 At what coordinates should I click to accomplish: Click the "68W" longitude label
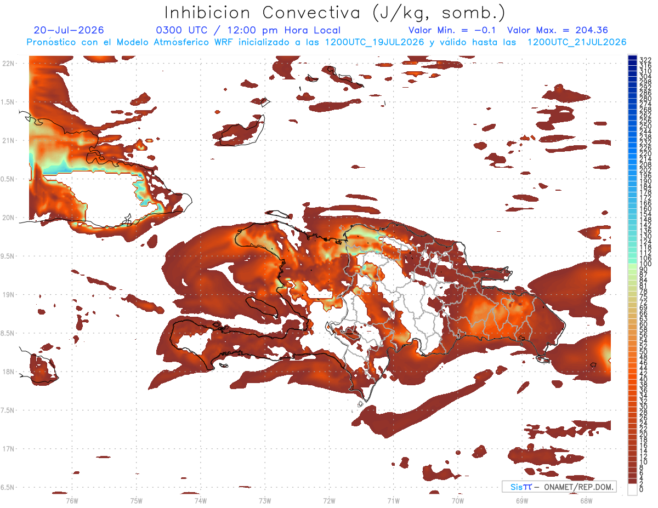(586, 500)
